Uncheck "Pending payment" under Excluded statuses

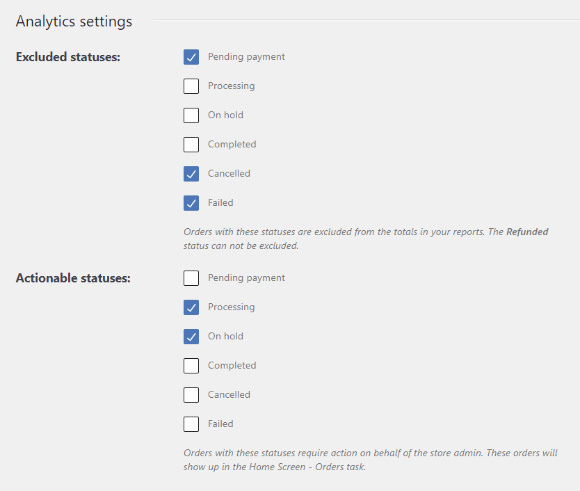tap(191, 57)
